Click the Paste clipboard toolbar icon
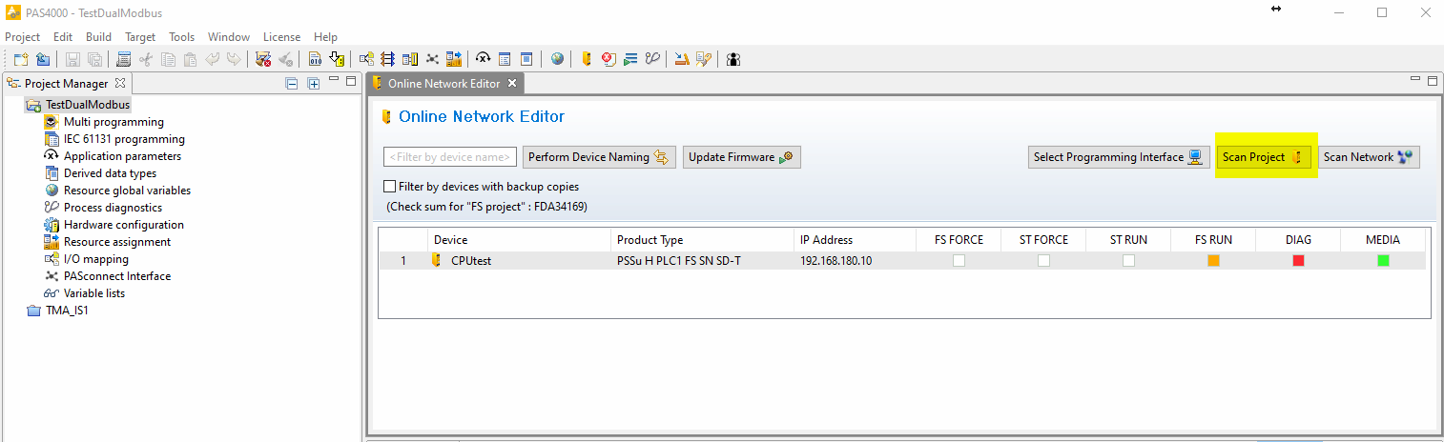 [190, 59]
